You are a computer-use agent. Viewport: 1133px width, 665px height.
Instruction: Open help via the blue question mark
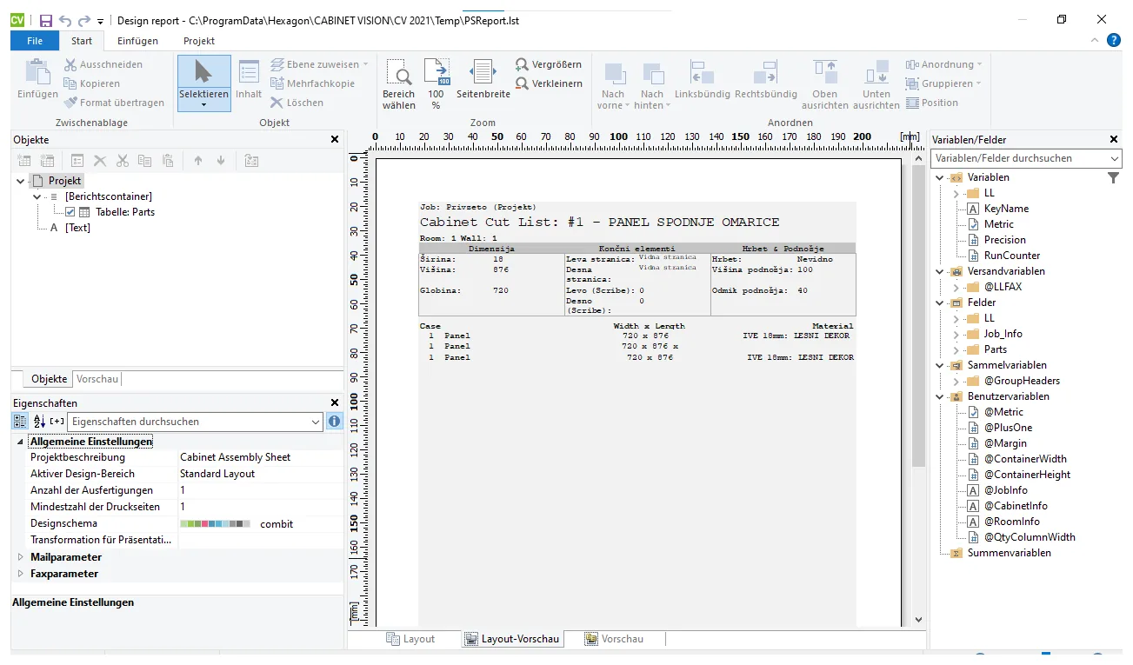(x=1114, y=40)
